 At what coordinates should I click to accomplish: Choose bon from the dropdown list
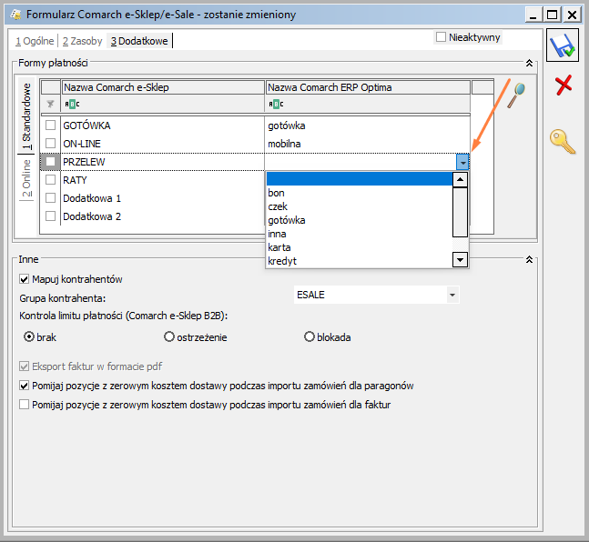pos(359,193)
